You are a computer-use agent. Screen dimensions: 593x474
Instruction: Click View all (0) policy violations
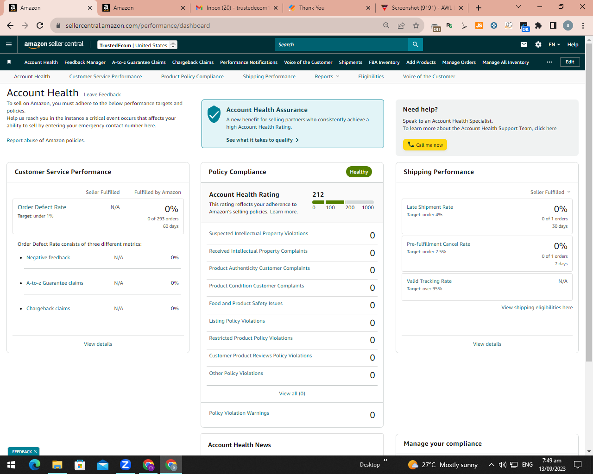(292, 393)
